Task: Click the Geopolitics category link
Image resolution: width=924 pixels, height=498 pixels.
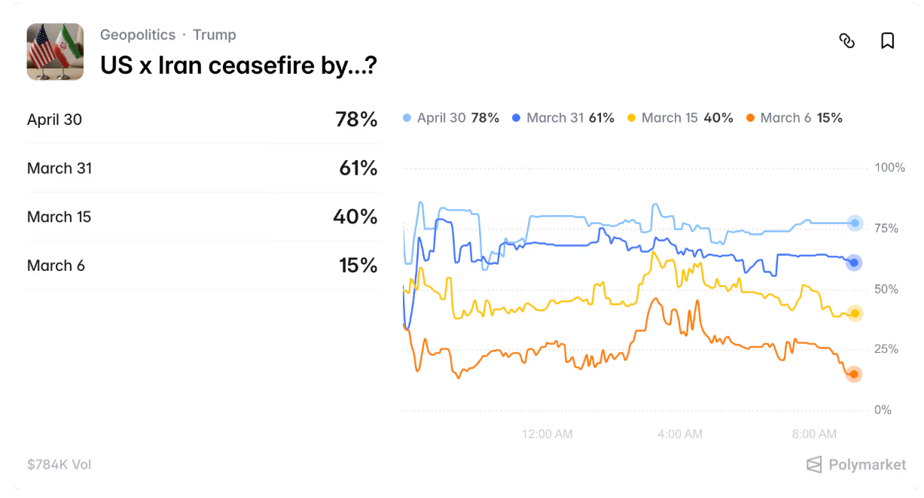Action: pyautogui.click(x=138, y=35)
